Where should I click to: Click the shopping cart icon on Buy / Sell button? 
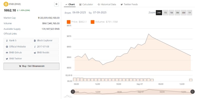click(20, 66)
